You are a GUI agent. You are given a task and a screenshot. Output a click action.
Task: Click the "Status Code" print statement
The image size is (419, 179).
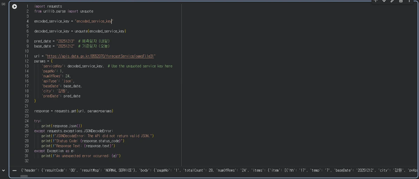coord(83,141)
